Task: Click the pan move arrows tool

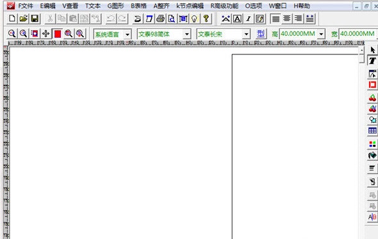Action: point(45,34)
